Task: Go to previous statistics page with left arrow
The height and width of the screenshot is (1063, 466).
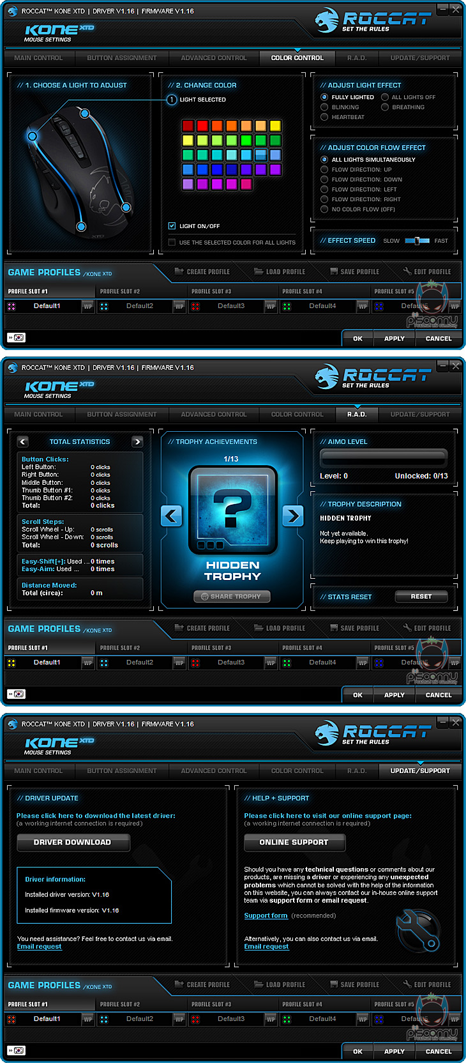Action: [23, 441]
